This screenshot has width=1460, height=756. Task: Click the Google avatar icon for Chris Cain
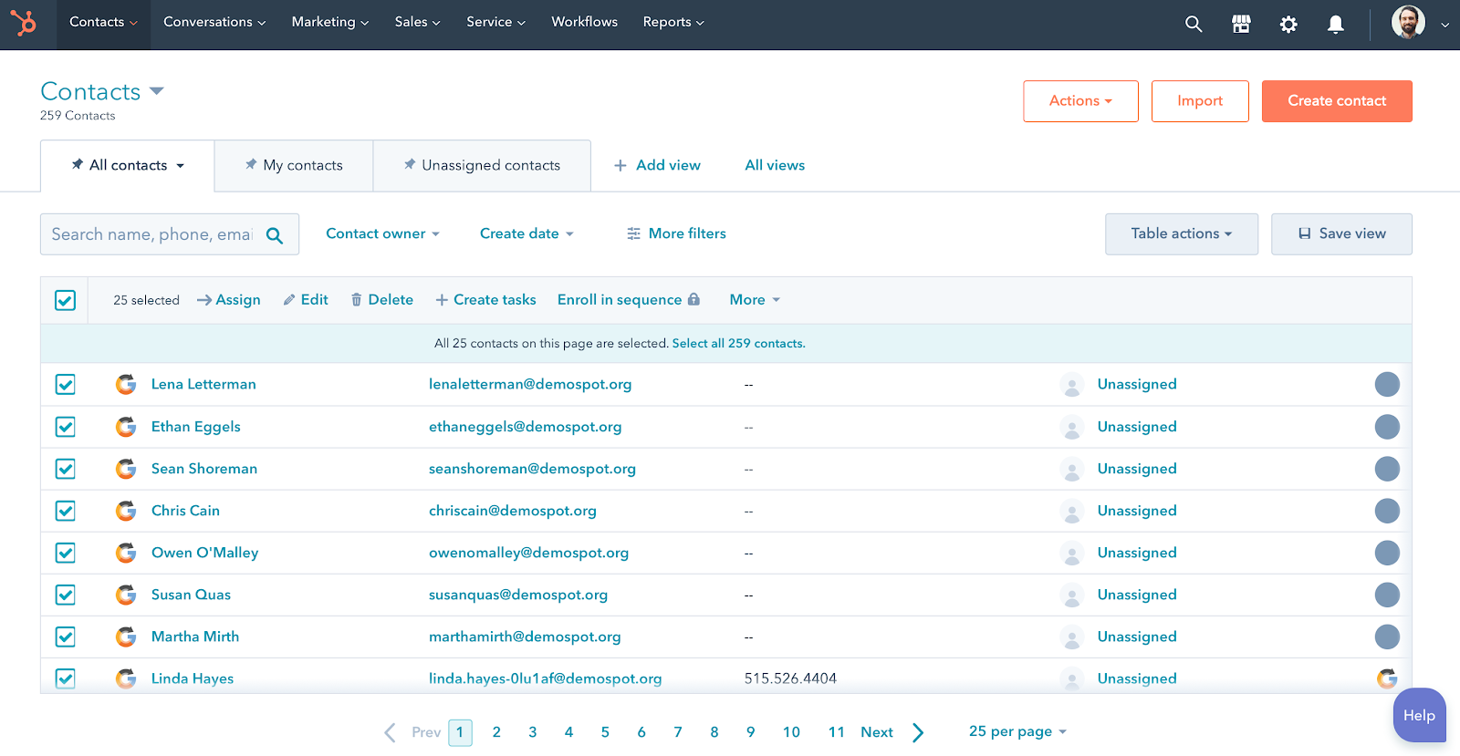[126, 511]
